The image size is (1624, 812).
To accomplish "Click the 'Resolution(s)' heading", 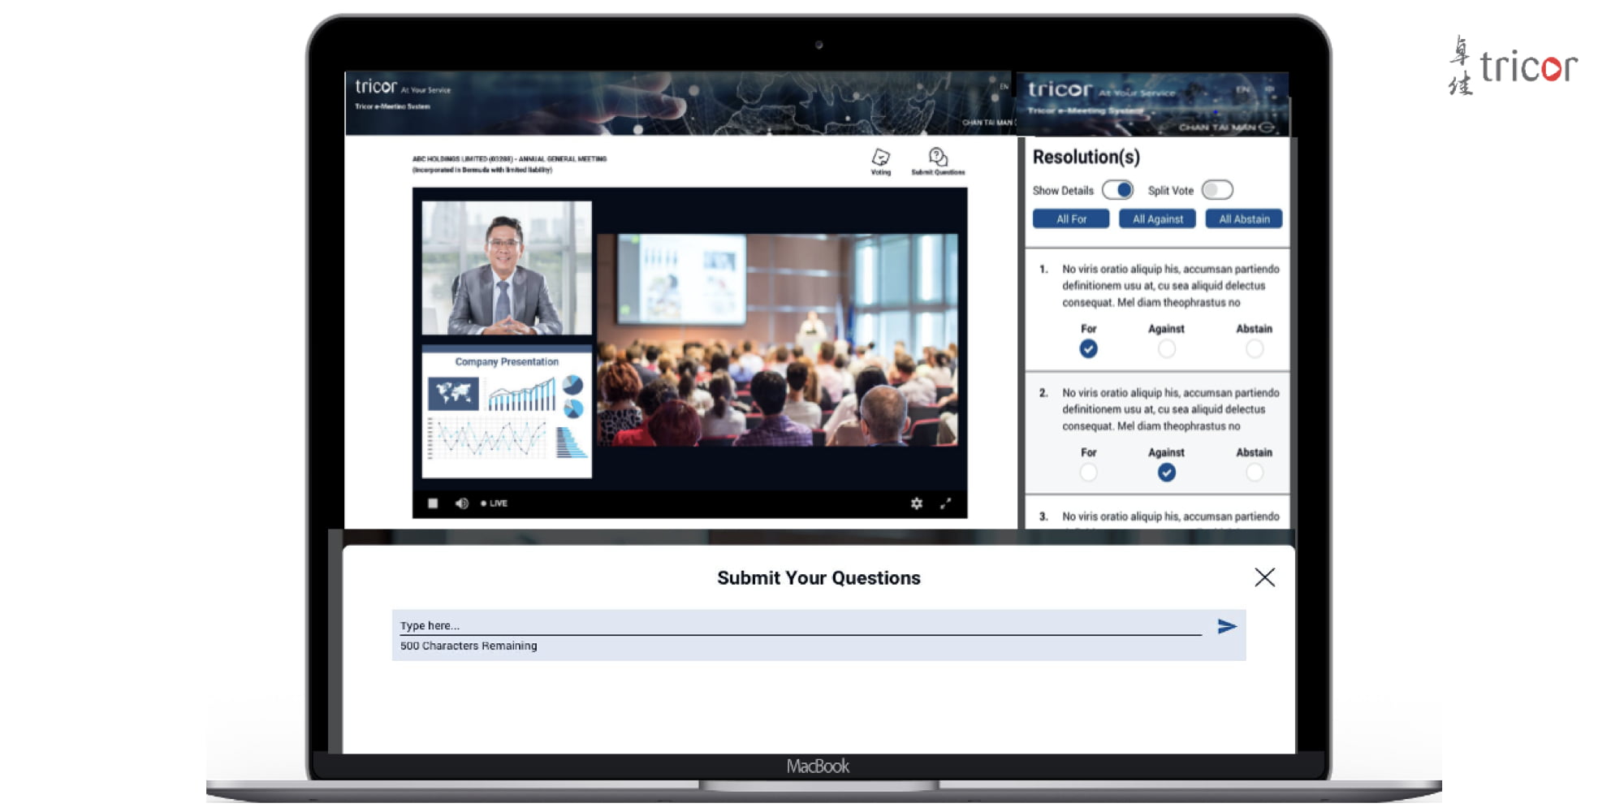I will 1086,157.
